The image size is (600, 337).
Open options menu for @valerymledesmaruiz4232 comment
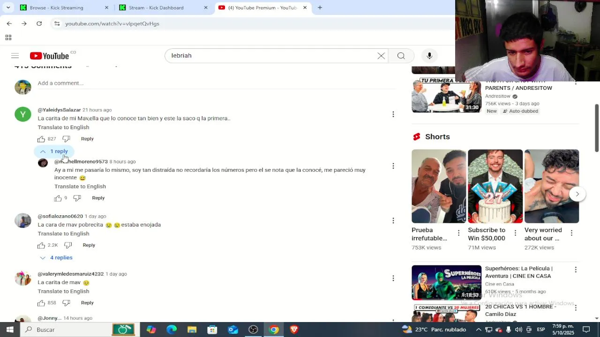(393, 278)
